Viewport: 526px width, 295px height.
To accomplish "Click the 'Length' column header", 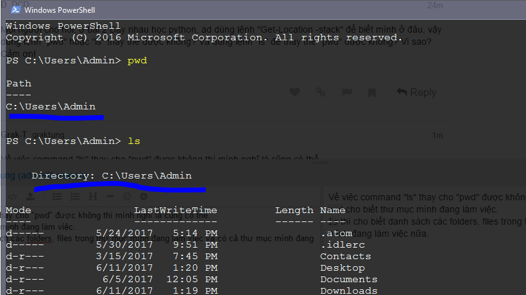I will coord(294,211).
